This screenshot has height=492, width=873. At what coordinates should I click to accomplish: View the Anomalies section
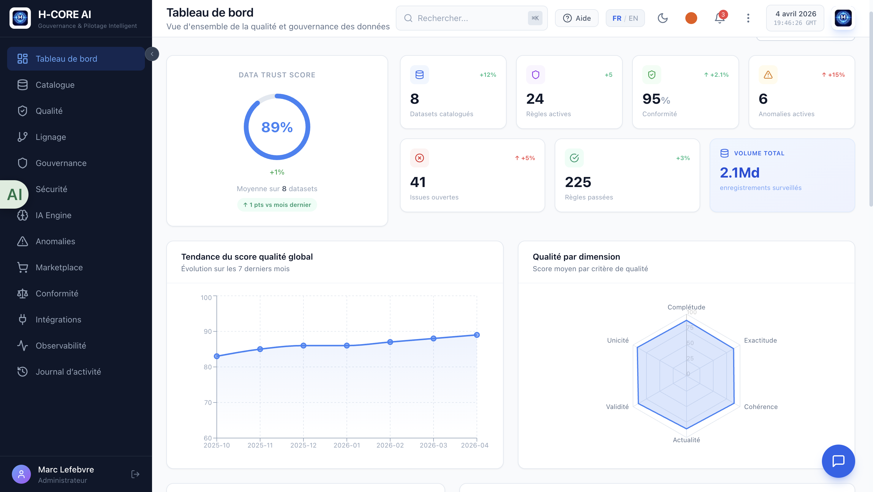(55, 241)
